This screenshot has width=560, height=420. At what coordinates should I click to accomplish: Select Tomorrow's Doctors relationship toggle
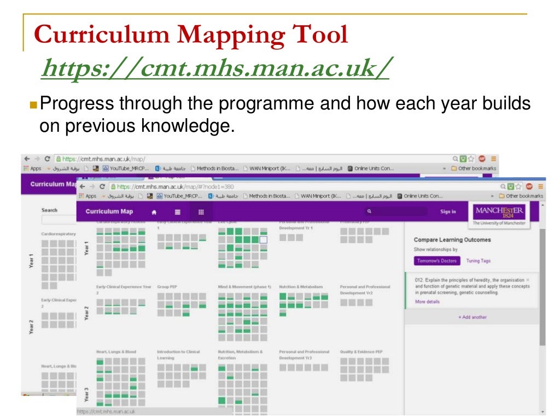(x=437, y=261)
